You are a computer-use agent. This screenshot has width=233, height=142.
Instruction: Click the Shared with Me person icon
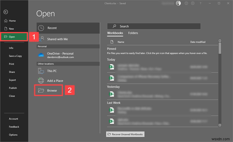(x=41, y=39)
